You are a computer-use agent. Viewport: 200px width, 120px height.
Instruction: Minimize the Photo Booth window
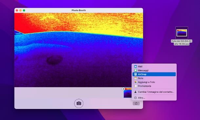point(20,10)
